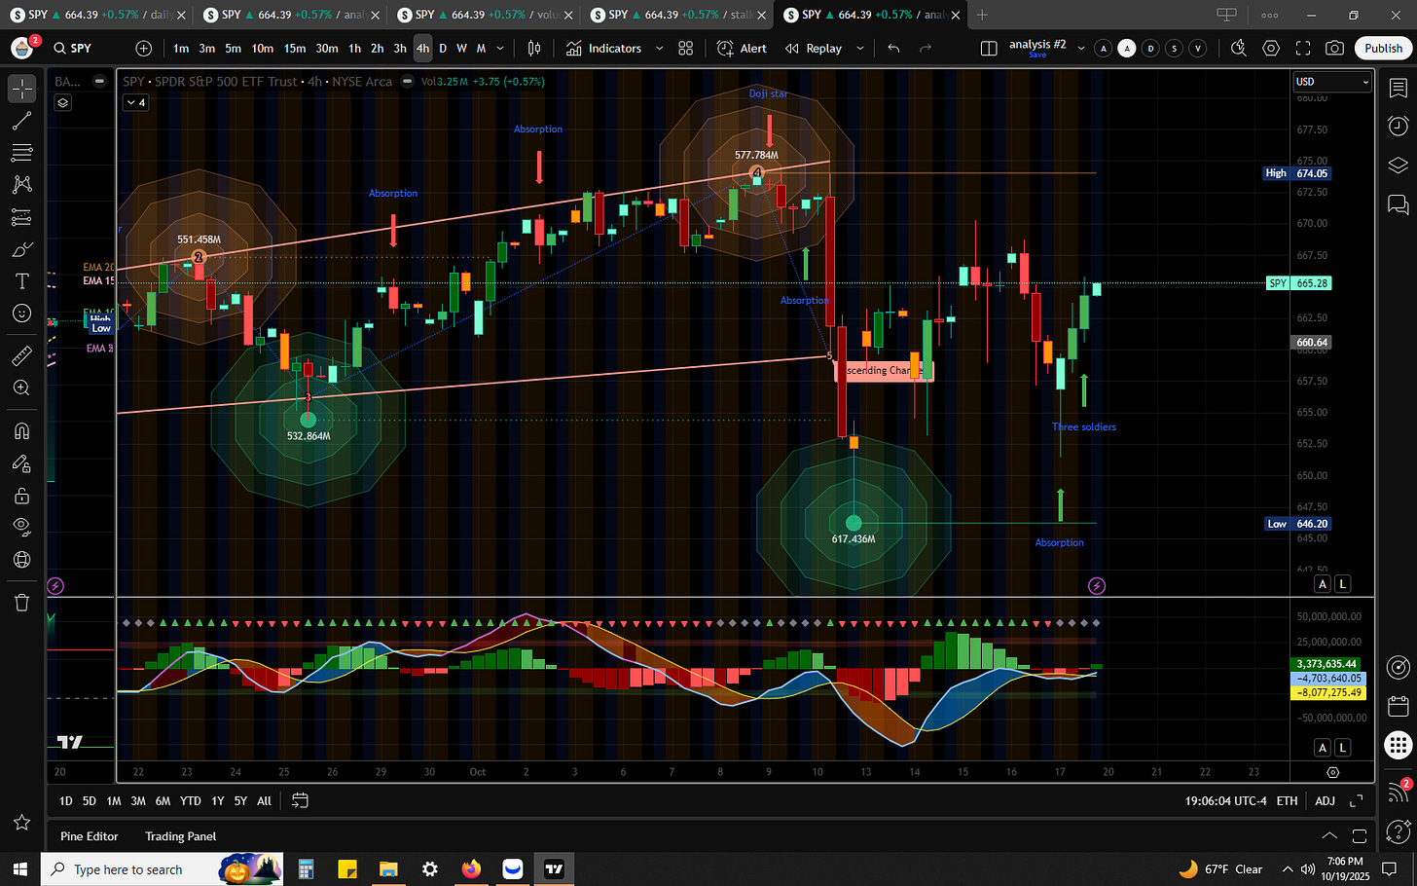Toggle log scale L on the price pane
The image size is (1417, 886).
(1343, 584)
